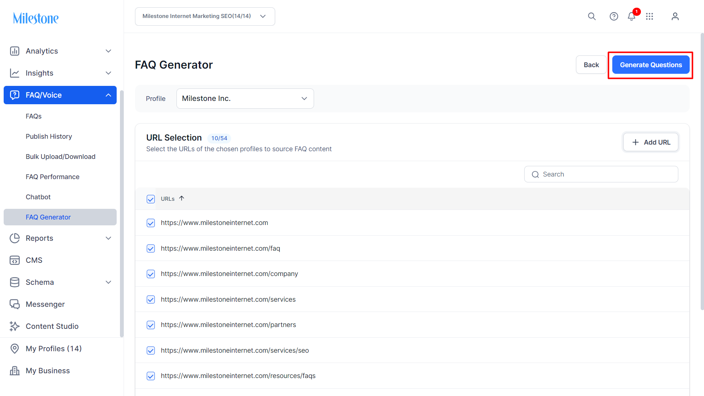Click the My Business building icon
Image resolution: width=704 pixels, height=396 pixels.
pyautogui.click(x=15, y=371)
